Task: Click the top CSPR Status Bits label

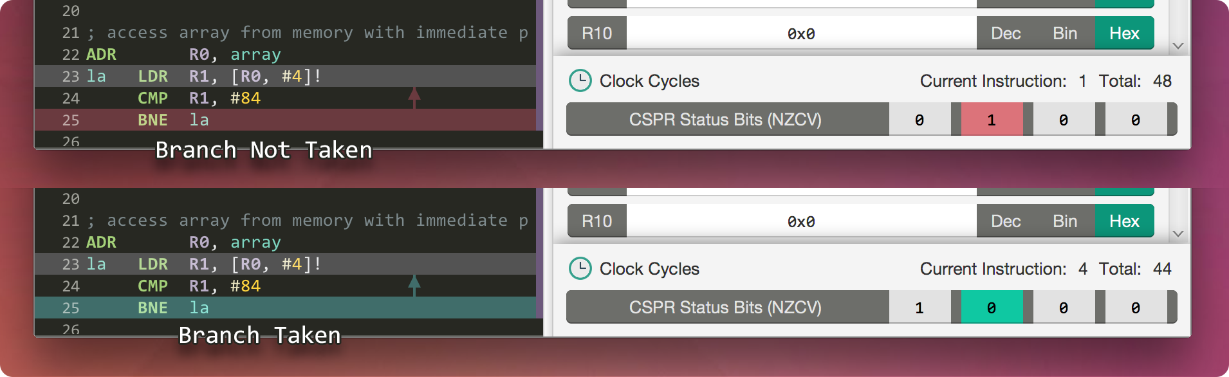Action: [x=725, y=120]
